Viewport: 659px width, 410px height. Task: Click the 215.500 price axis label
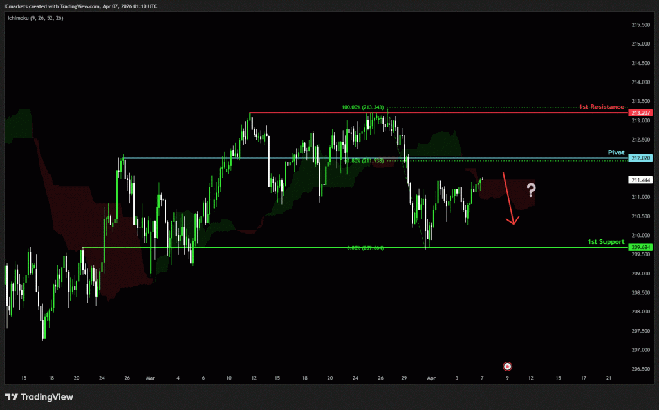click(640, 25)
